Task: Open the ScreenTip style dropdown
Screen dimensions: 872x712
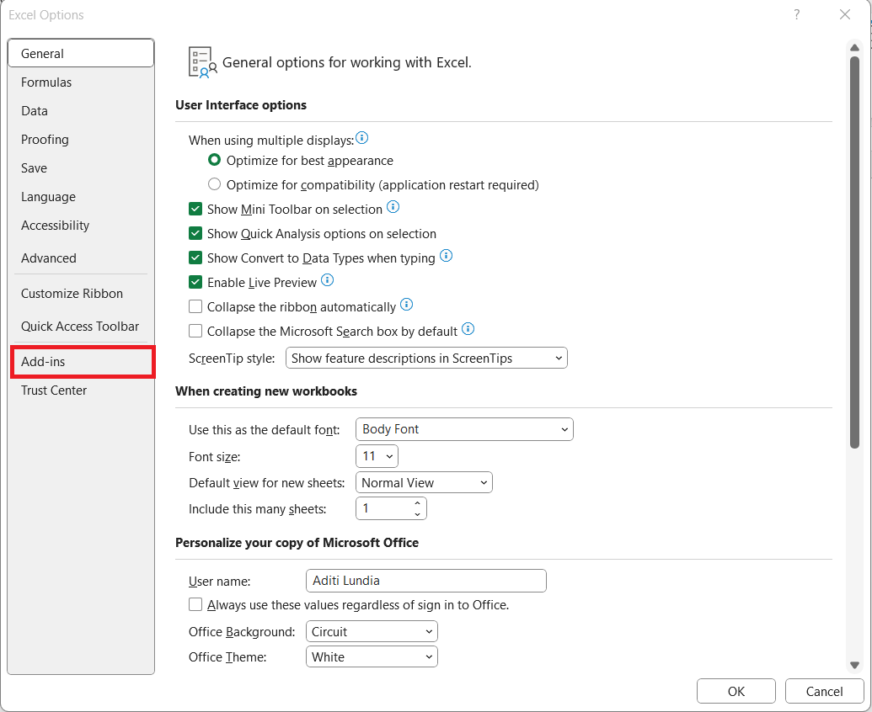Action: coord(426,359)
